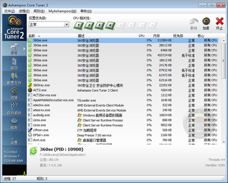Sort by the 内存 column header

pos(162,36)
